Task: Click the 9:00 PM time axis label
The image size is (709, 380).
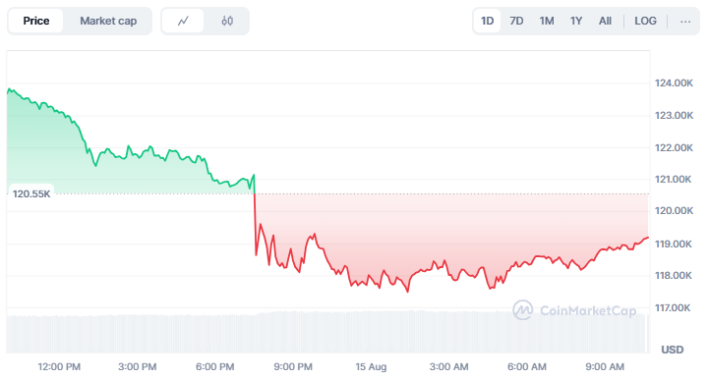Action: (x=293, y=367)
